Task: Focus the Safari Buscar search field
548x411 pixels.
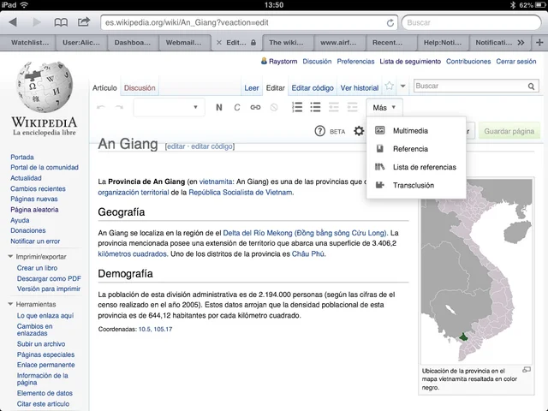Action: (x=471, y=23)
